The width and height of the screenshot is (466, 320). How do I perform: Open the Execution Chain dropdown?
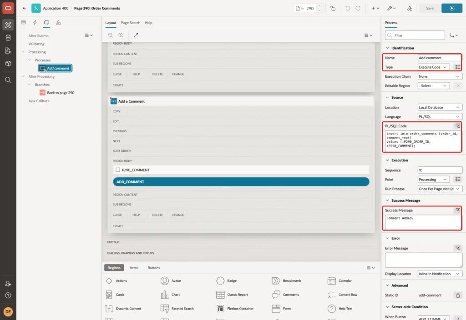click(440, 76)
